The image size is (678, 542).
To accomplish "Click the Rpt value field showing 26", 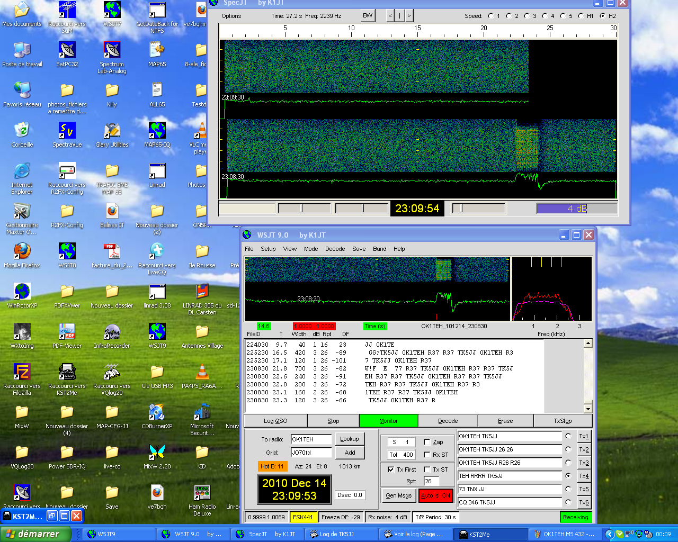I will point(431,481).
